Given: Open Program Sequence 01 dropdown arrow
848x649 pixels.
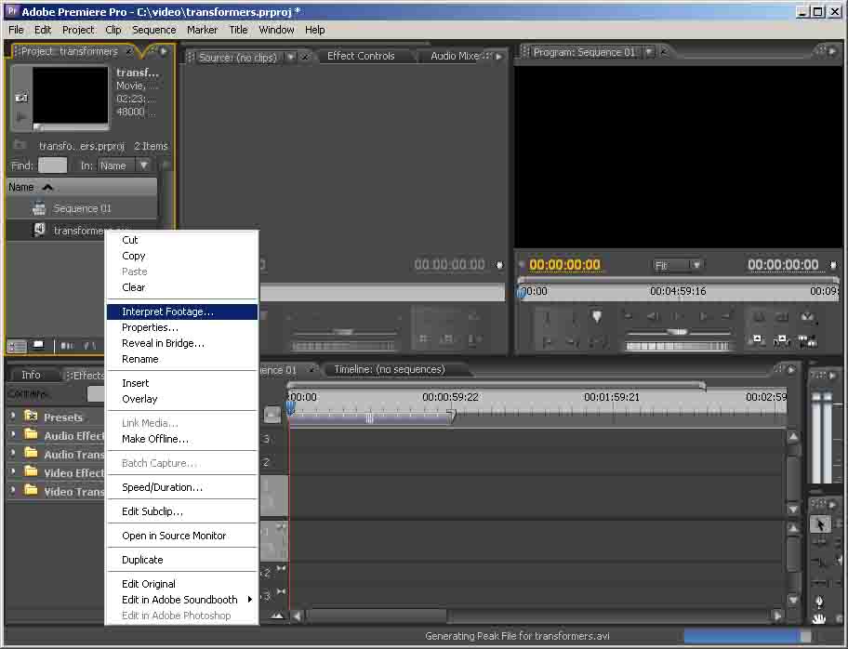Looking at the screenshot, I should point(649,52).
